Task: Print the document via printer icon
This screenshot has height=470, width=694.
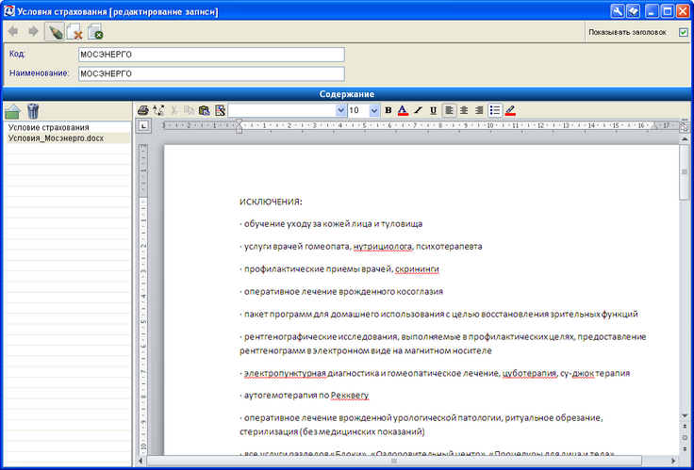Action: pos(143,110)
